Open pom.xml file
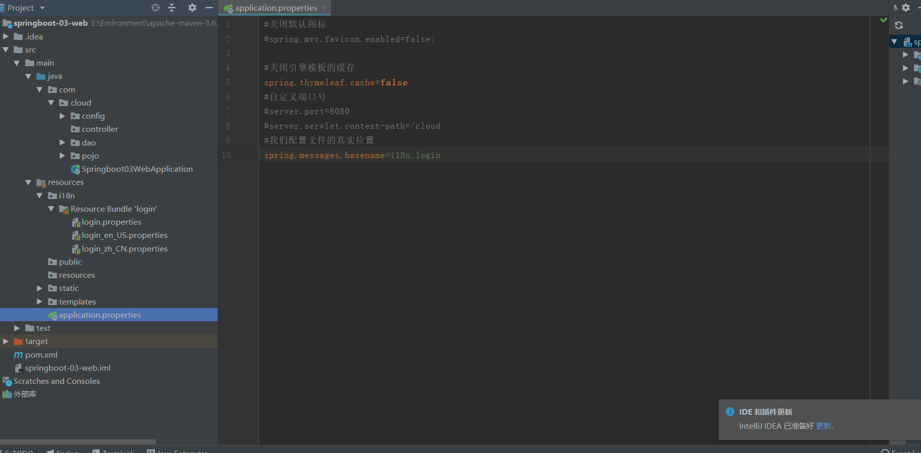This screenshot has height=453, width=921. click(41, 355)
